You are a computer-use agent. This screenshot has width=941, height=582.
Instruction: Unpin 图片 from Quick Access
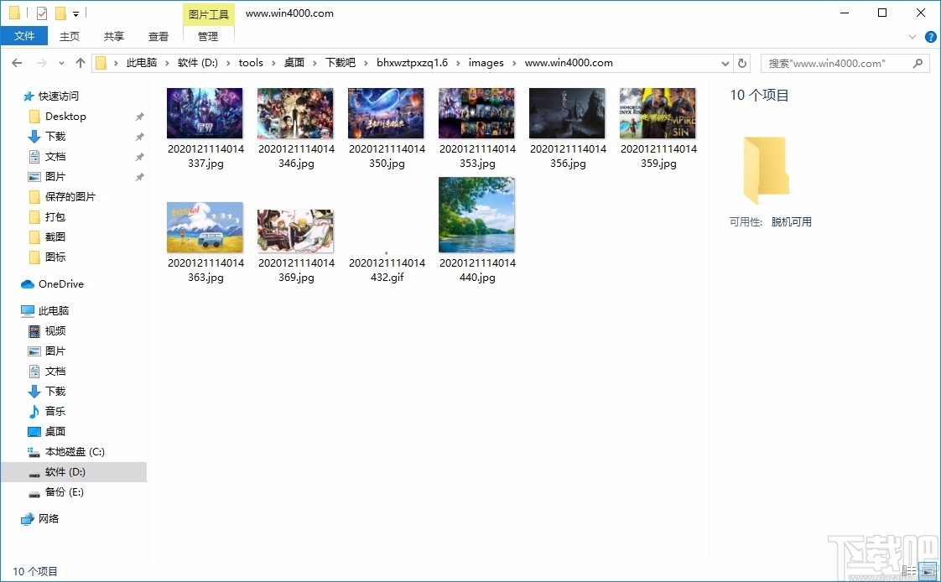click(139, 176)
